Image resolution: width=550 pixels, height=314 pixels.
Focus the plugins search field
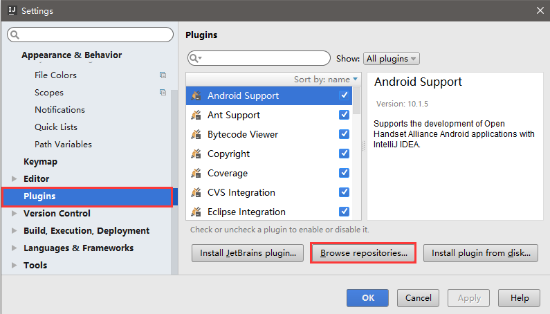[x=259, y=58]
